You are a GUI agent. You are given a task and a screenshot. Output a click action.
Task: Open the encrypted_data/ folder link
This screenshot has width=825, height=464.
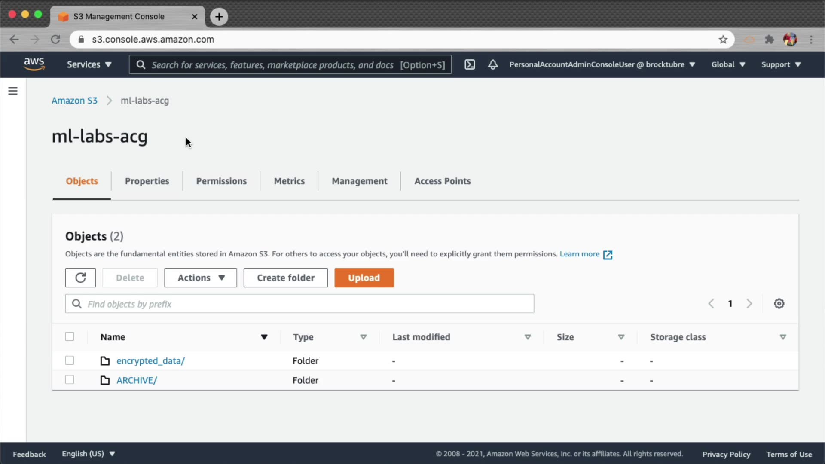coord(150,361)
